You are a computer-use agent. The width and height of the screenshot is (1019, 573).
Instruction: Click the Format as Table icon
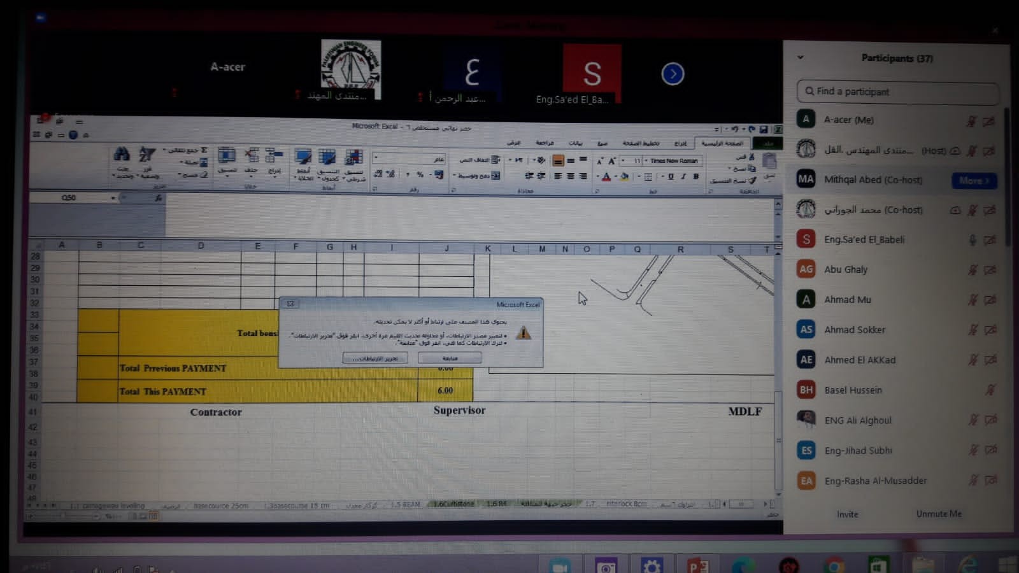[327, 158]
